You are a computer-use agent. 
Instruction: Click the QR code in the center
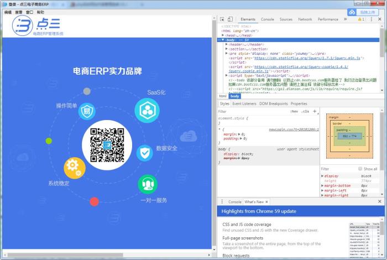[x=107, y=145]
